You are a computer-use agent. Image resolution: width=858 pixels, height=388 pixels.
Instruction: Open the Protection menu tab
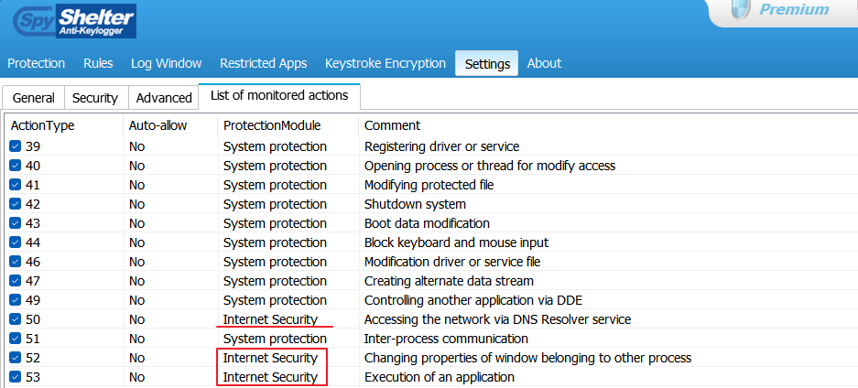(x=37, y=63)
